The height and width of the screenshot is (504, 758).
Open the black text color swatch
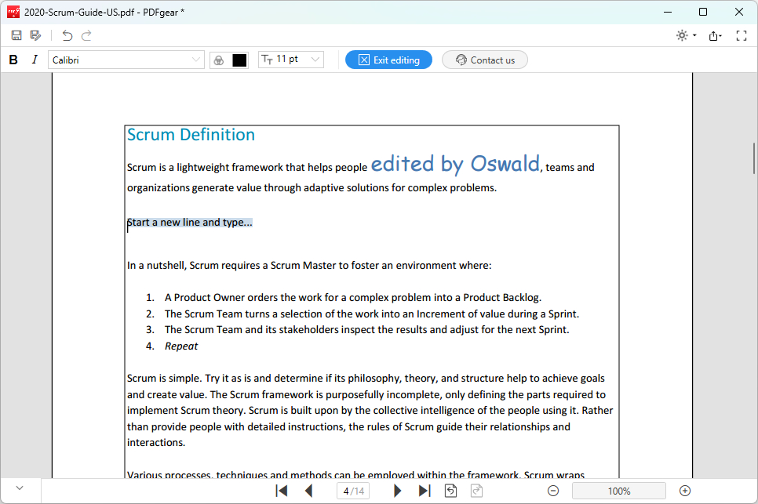[x=239, y=60]
